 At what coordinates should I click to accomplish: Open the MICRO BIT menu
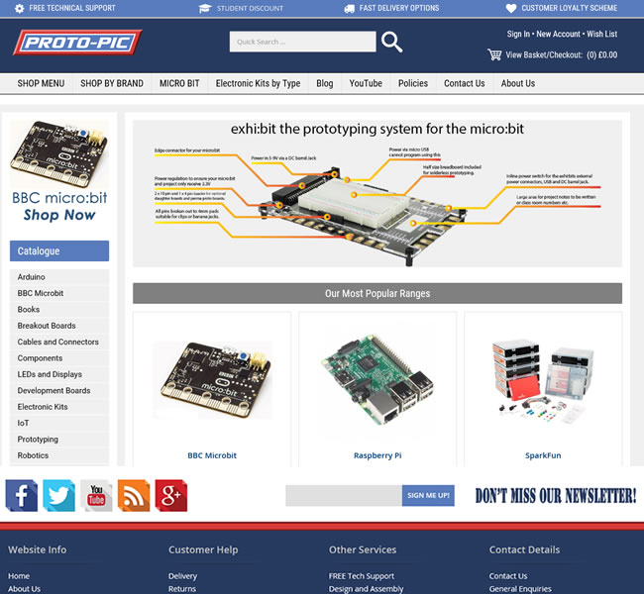tap(179, 83)
